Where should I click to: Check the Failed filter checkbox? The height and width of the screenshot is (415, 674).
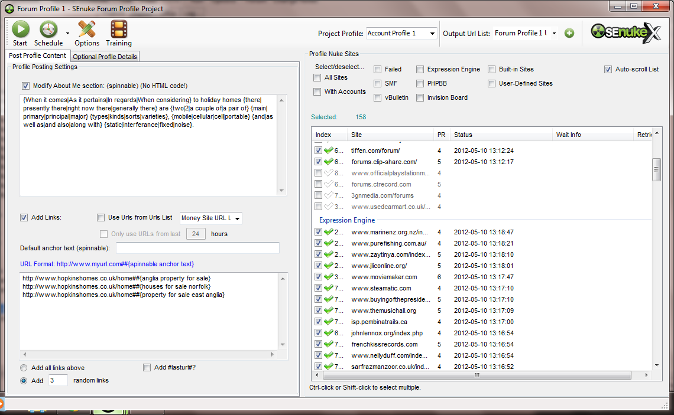[377, 70]
